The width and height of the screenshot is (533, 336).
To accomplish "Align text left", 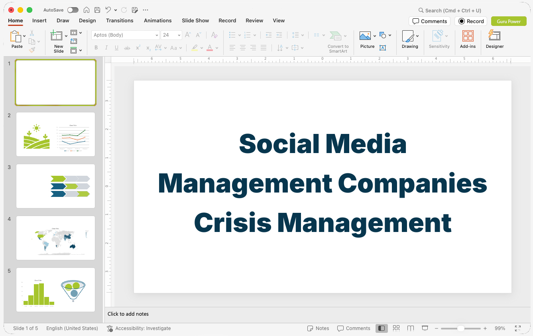I will coord(232,48).
